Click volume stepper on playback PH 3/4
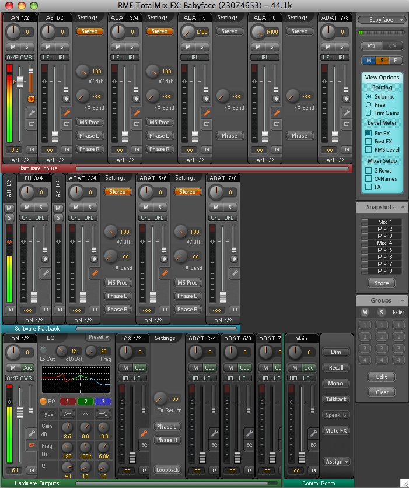Screen dimensions: 409x488 [45, 259]
